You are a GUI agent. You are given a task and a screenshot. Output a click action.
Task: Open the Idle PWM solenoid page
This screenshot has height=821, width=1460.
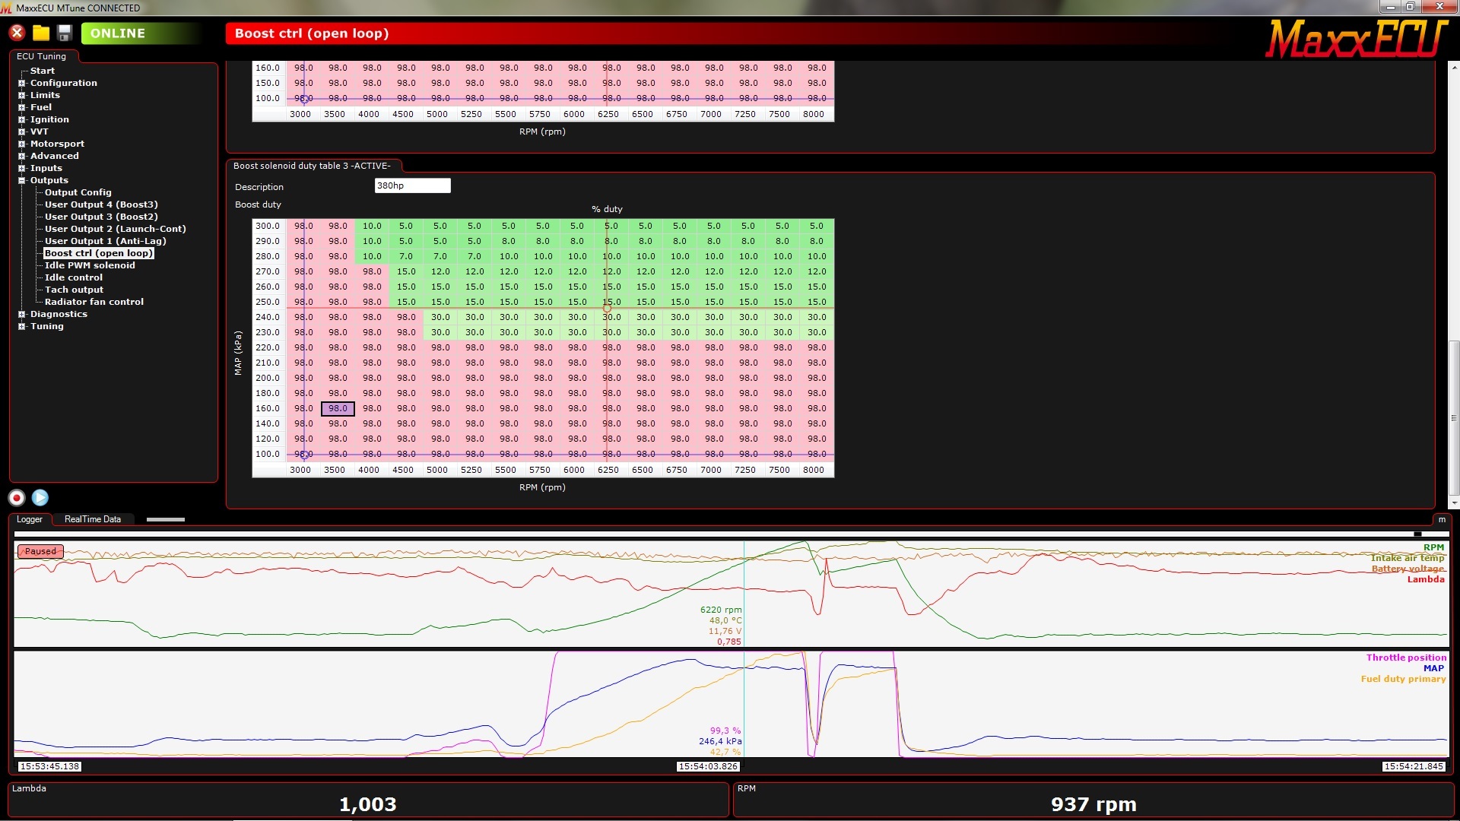coord(90,265)
